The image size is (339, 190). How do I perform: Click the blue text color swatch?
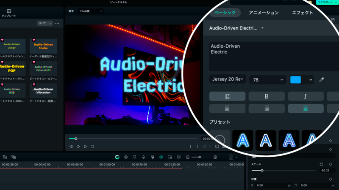[295, 80]
